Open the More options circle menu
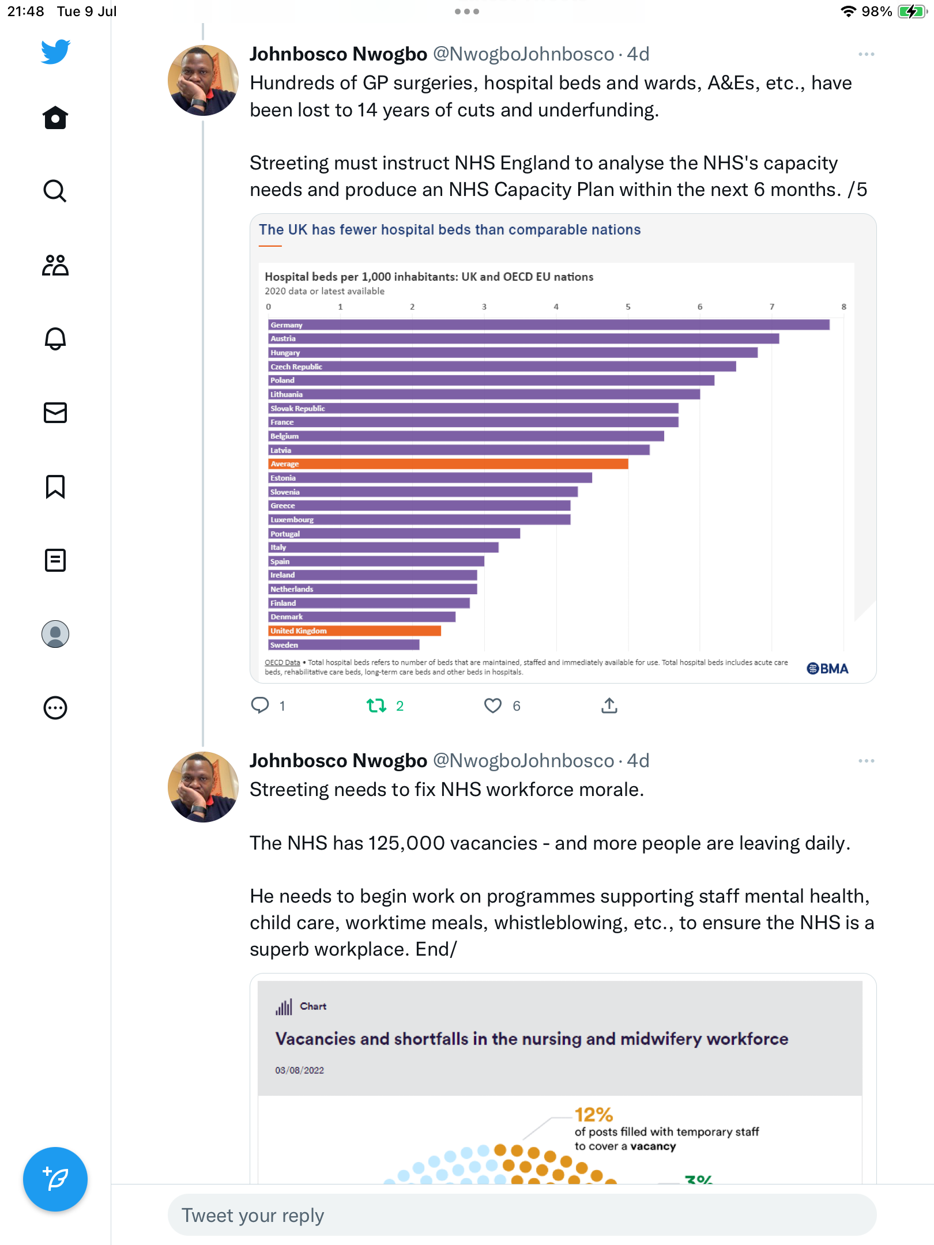Viewport: 934px width, 1245px height. point(55,708)
